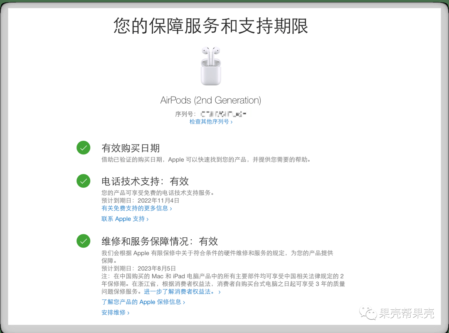Viewport: 449px width, 333px height.
Task: Click the 电话技术支持：有效 heading
Action: (x=145, y=181)
